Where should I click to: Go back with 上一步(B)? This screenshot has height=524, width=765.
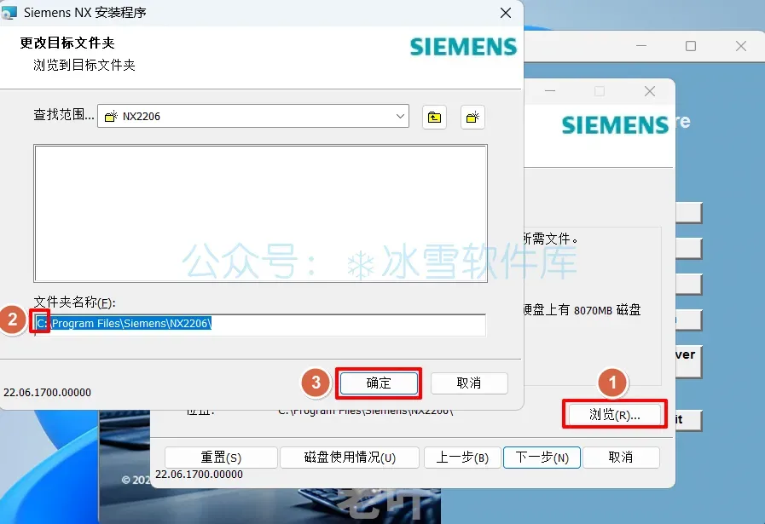[462, 458]
